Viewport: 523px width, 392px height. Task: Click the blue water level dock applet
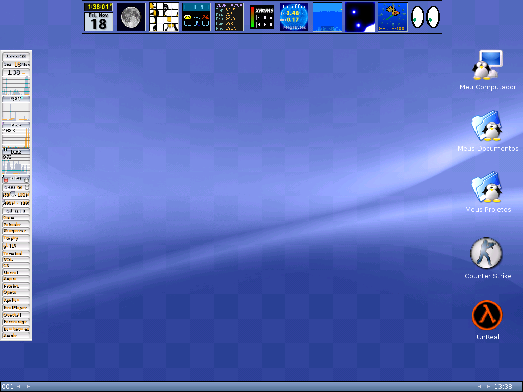pos(327,17)
